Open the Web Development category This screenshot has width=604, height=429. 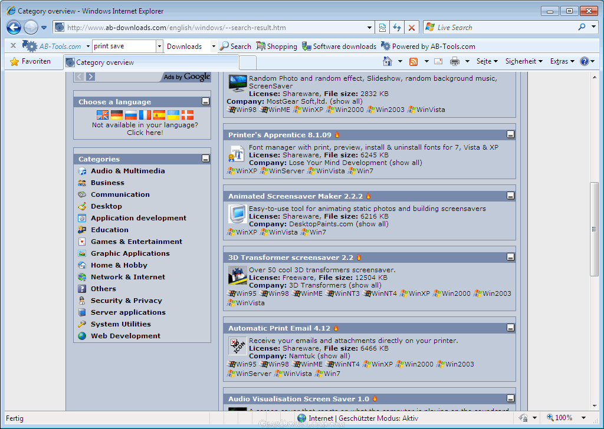[126, 336]
